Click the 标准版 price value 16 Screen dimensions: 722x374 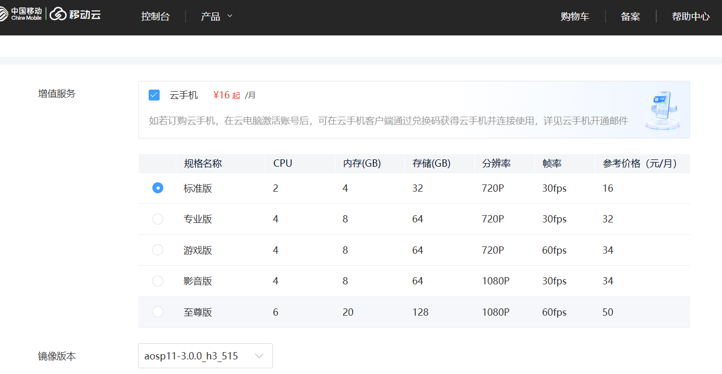pos(608,188)
